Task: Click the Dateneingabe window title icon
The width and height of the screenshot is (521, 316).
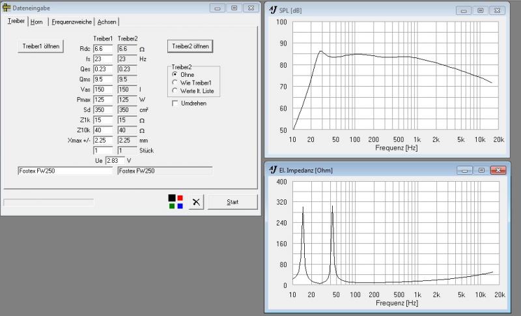Action: [7, 8]
